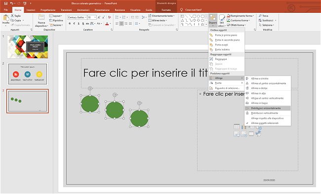Open Effetti forma dropdown
The height and width of the screenshot is (194, 321).
(x=236, y=25)
